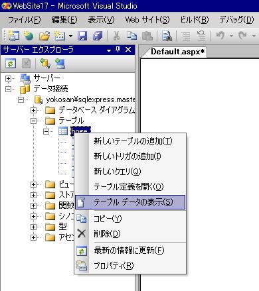
Task: Click the Connect to Database icon
Action: pos(44,64)
